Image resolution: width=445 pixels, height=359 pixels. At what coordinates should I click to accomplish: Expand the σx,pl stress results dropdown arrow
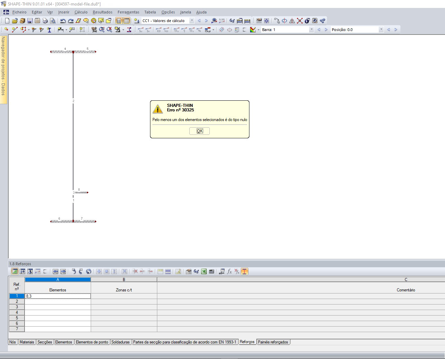pos(213,30)
